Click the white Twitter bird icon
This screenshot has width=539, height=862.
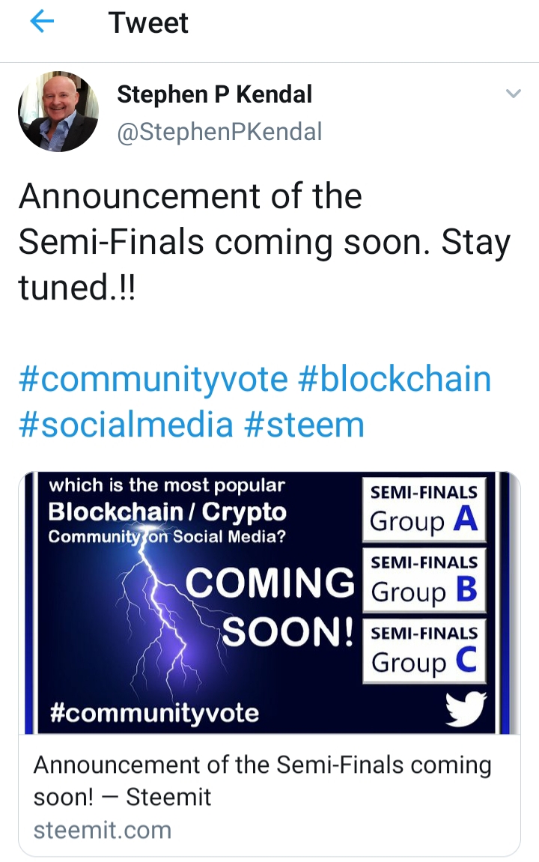(x=466, y=709)
